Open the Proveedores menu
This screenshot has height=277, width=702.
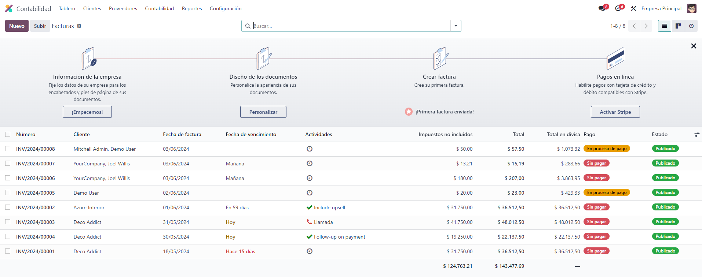123,8
